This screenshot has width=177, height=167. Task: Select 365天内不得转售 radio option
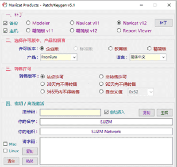[42, 92]
